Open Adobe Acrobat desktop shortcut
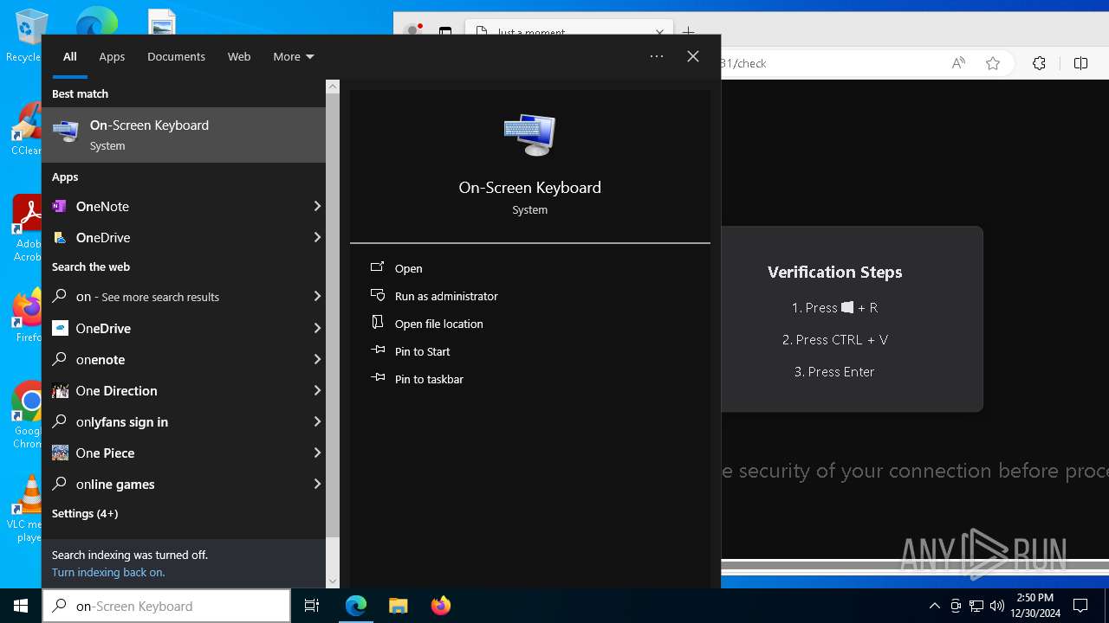1109x623 pixels. pyautogui.click(x=28, y=228)
